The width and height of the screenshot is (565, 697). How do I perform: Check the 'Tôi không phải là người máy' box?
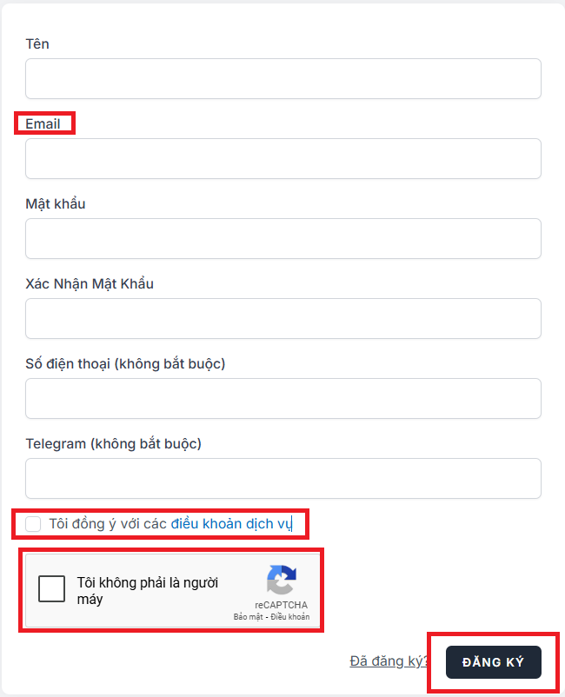coord(51,588)
